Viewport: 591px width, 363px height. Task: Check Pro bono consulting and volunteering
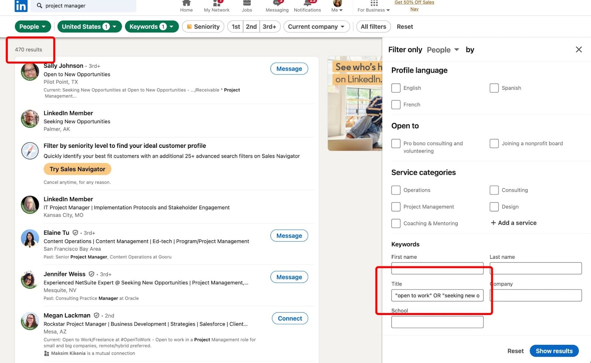click(396, 143)
